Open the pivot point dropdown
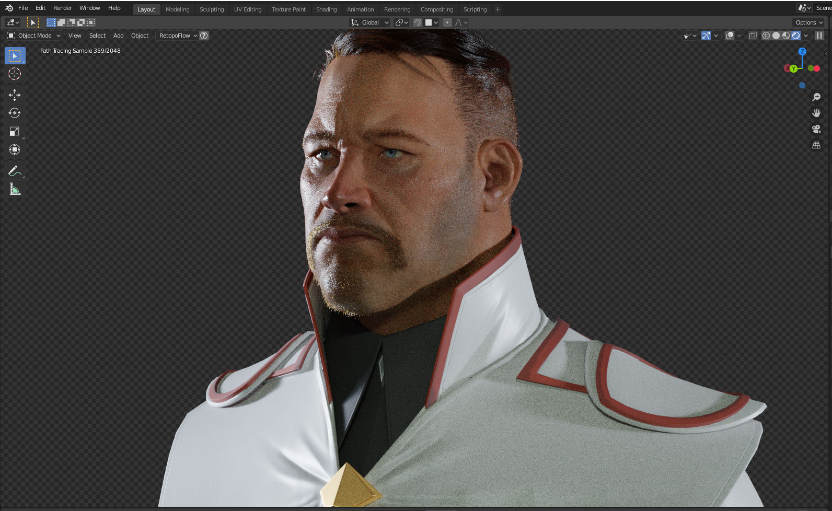 coord(401,22)
